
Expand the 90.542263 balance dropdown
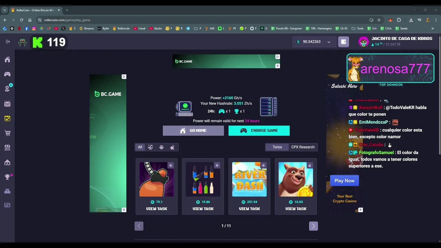click(314, 42)
